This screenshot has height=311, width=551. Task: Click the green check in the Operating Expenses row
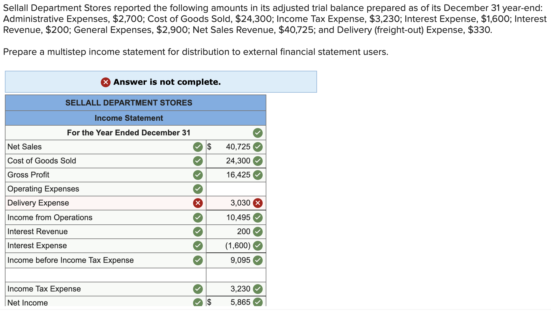click(198, 189)
